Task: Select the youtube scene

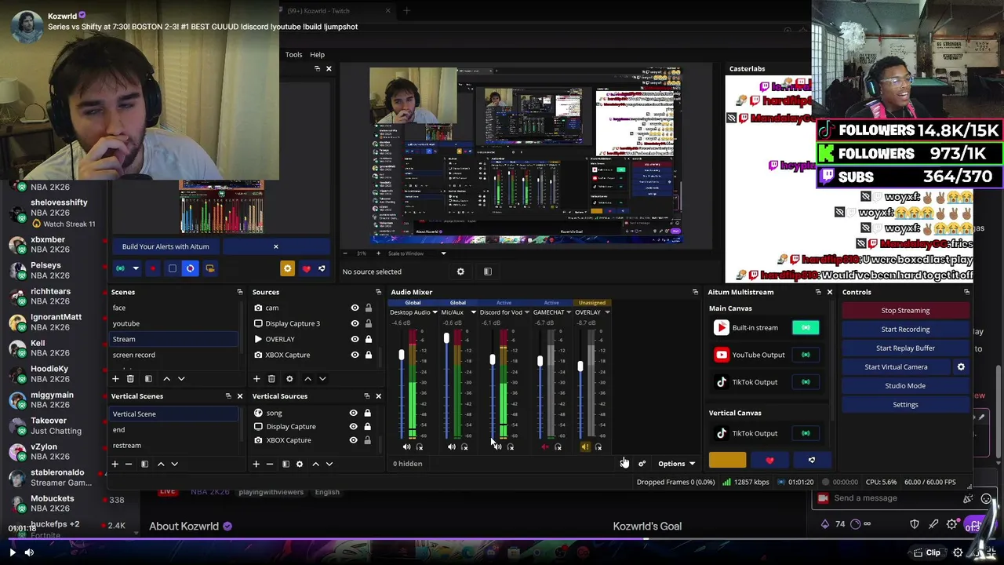Action: 173,323
